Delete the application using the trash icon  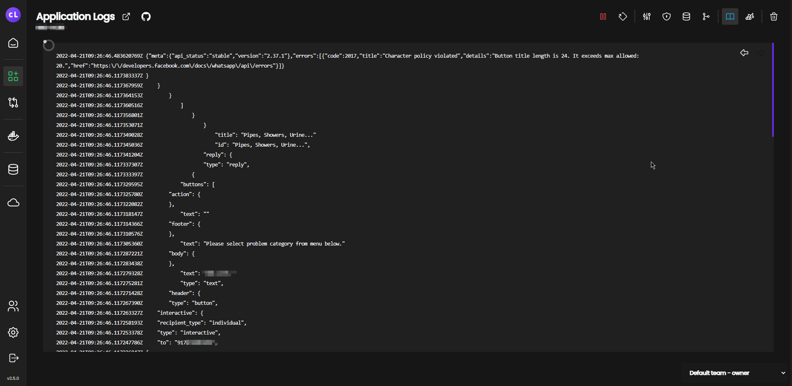coord(774,16)
